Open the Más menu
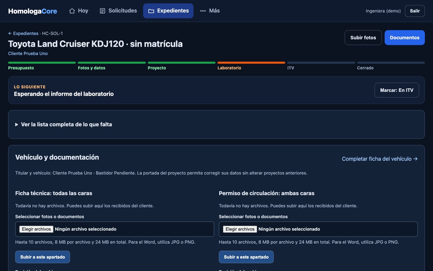 tap(210, 11)
